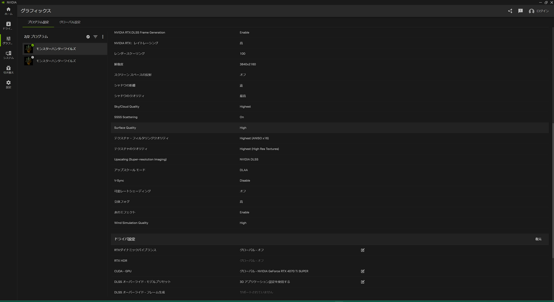
Task: Open the feedback speech-bubble icon
Action: [x=520, y=11]
